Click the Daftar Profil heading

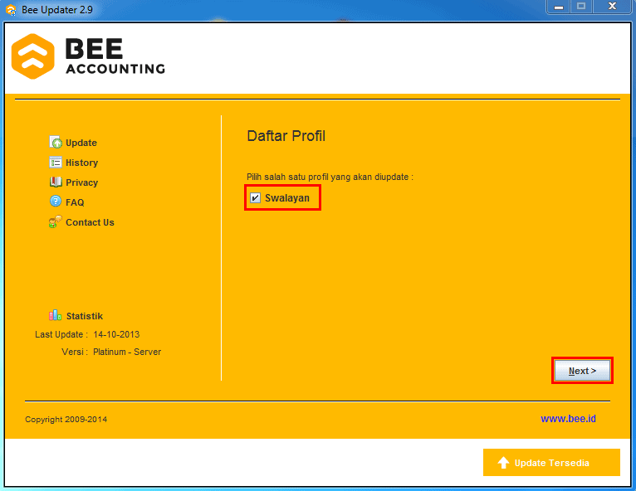click(x=286, y=136)
